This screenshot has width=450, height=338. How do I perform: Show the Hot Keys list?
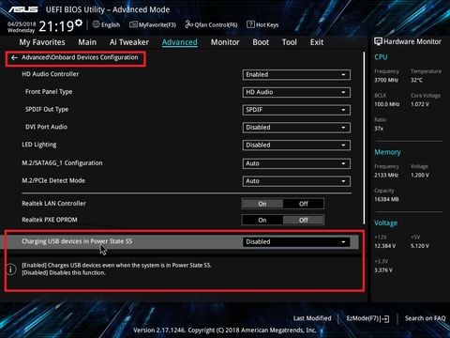click(x=262, y=24)
